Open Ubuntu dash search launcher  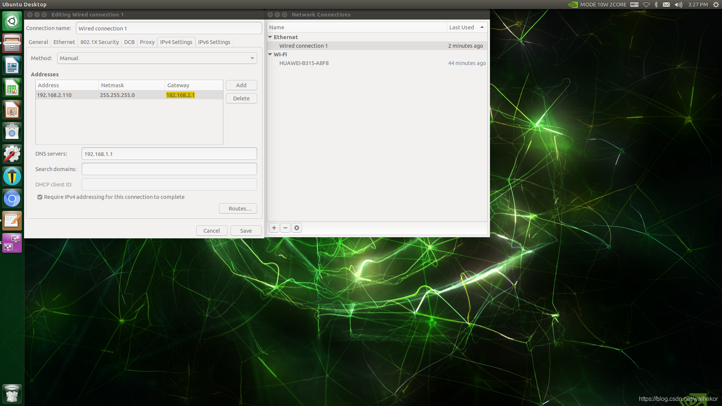tap(12, 21)
